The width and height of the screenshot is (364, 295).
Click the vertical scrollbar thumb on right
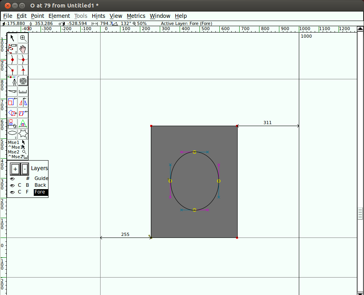[x=360, y=213]
